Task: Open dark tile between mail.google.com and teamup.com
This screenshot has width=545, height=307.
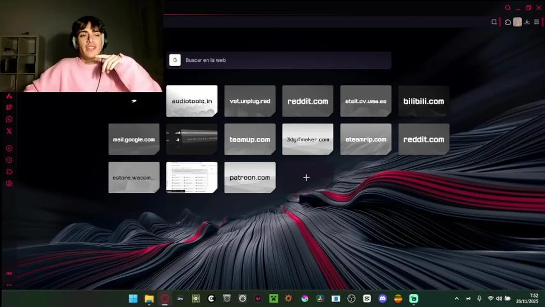Action: point(192,139)
